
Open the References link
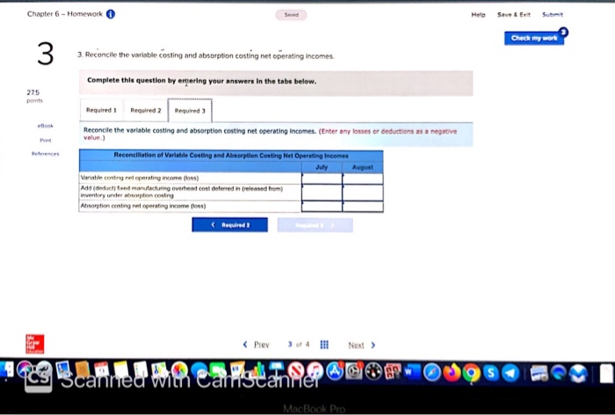pyautogui.click(x=45, y=154)
